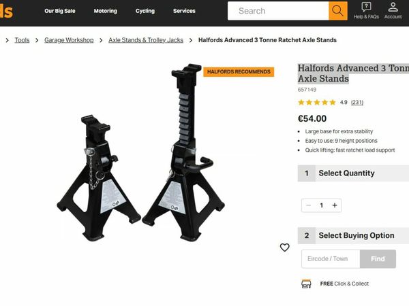Click the Find store button

(378, 259)
